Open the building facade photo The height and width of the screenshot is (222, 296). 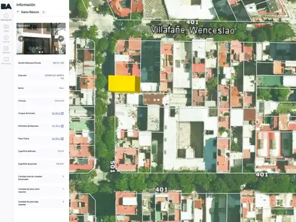pyautogui.click(x=41, y=38)
